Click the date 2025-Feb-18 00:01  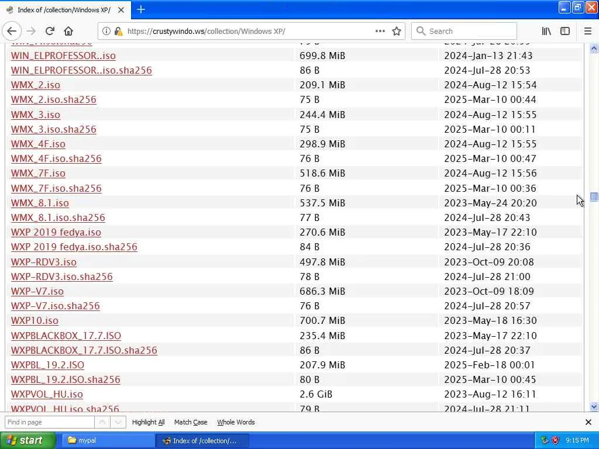[x=490, y=365]
